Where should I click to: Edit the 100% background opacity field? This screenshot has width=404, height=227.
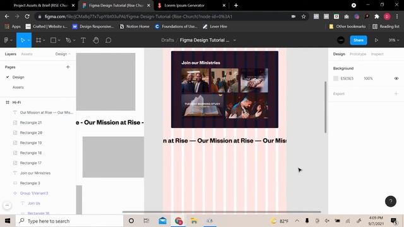(368, 78)
